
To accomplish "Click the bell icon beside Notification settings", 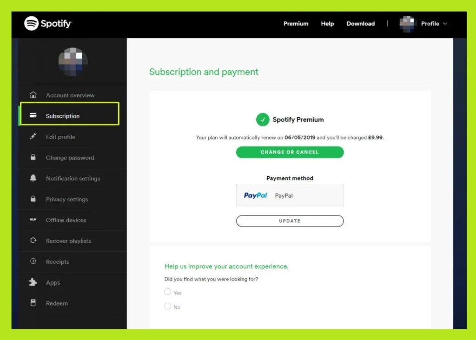I will (x=33, y=178).
